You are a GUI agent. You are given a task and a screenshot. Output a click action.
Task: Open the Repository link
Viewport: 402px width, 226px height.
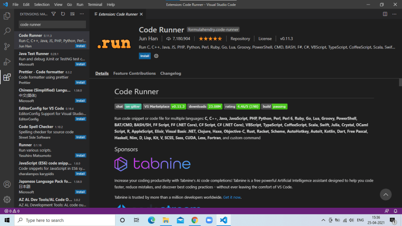240,39
